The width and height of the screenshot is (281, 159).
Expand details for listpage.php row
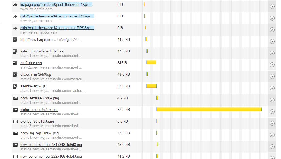click(272, 7)
